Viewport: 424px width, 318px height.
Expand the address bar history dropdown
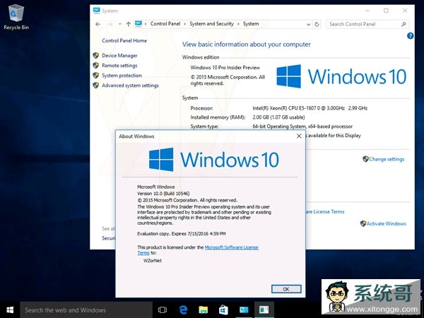308,24
